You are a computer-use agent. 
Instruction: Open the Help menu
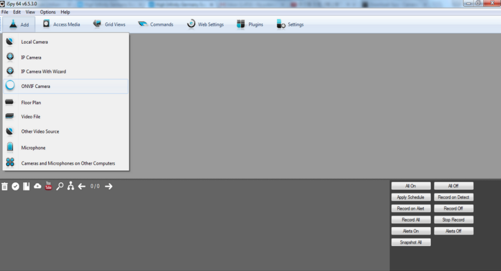coord(65,12)
